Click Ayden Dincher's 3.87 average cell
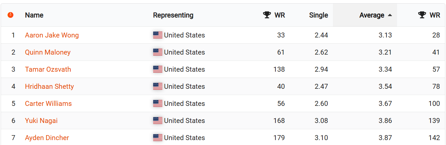 pos(385,138)
